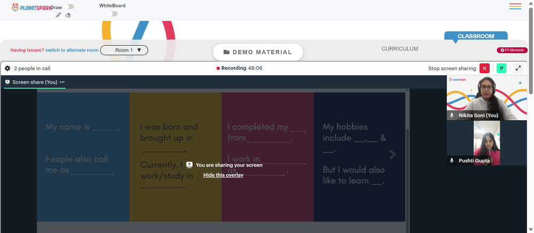Switch to the CURRICULUM tab
This screenshot has width=534, height=233.
click(399, 49)
